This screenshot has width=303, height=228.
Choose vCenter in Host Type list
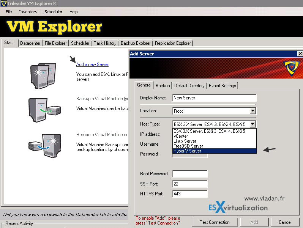pos(214,136)
